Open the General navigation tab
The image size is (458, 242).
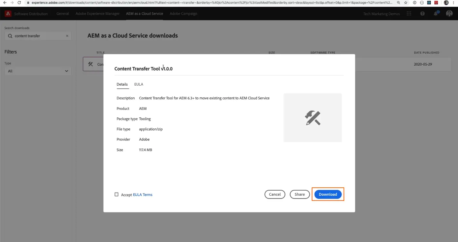coord(63,14)
